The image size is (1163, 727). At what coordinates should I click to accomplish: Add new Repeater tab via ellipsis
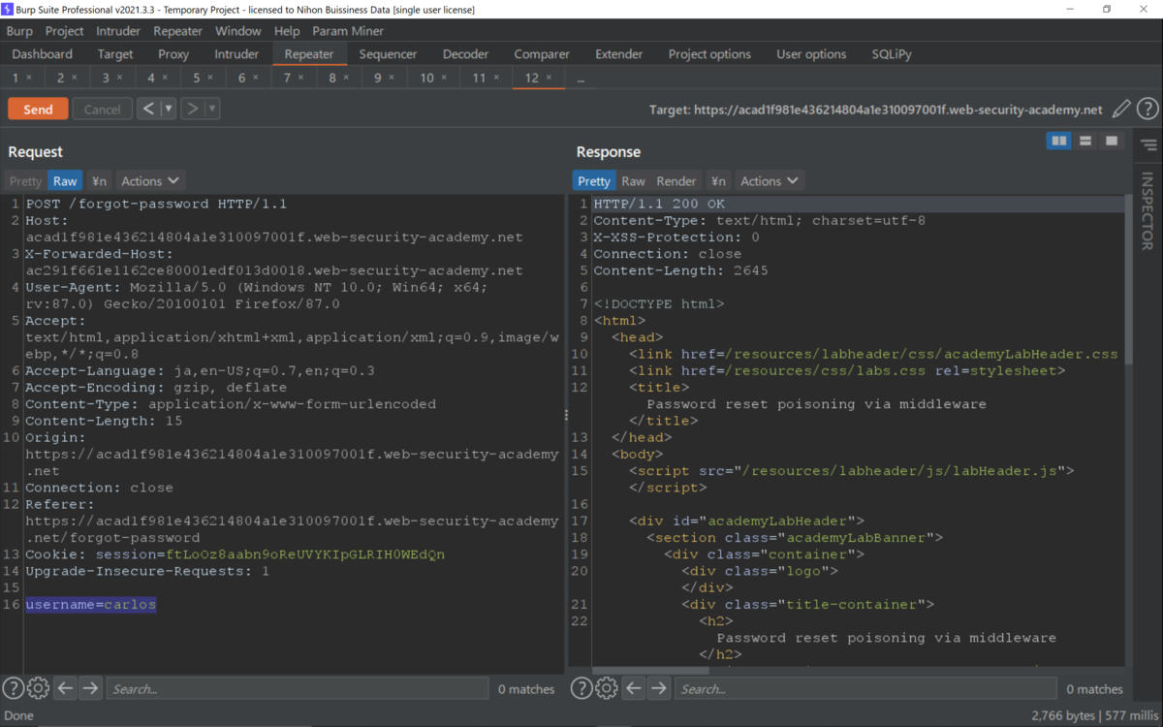pos(581,79)
